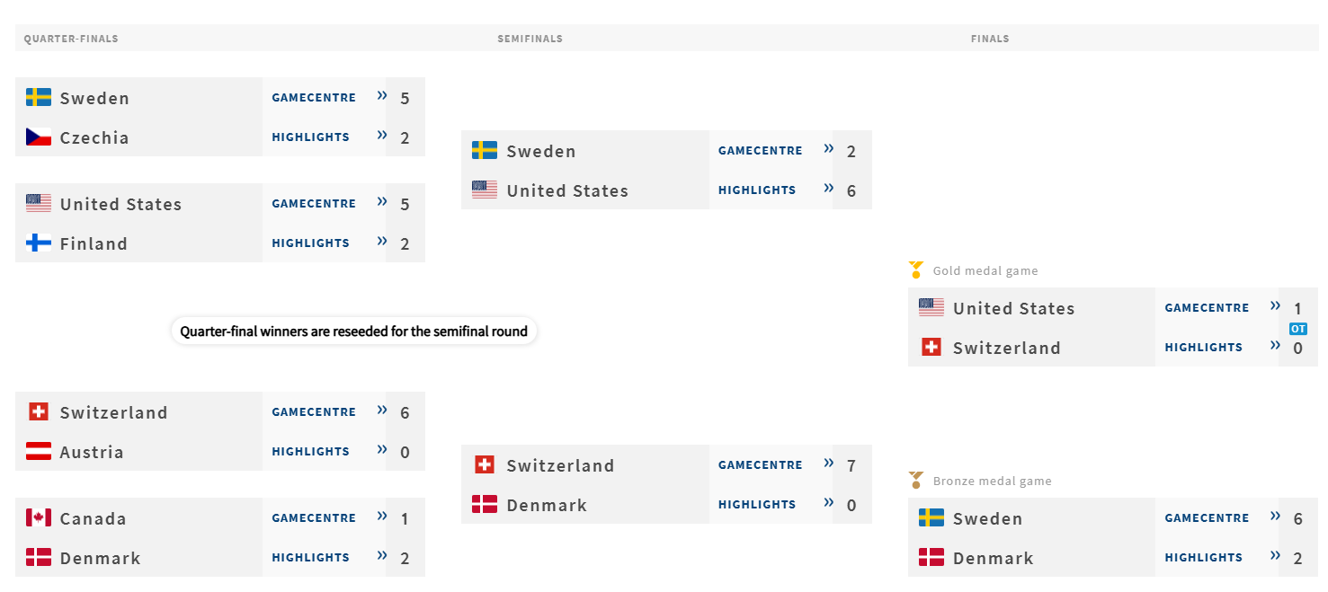Click the Switzerland flag in the gold medal game
The height and width of the screenshot is (592, 1328).
931,348
